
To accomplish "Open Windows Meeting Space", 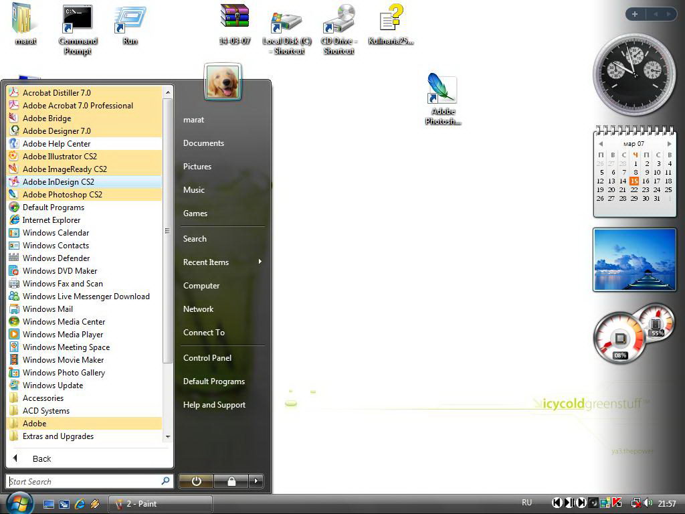I will click(x=85, y=347).
